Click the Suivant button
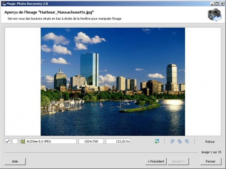 coord(178,161)
